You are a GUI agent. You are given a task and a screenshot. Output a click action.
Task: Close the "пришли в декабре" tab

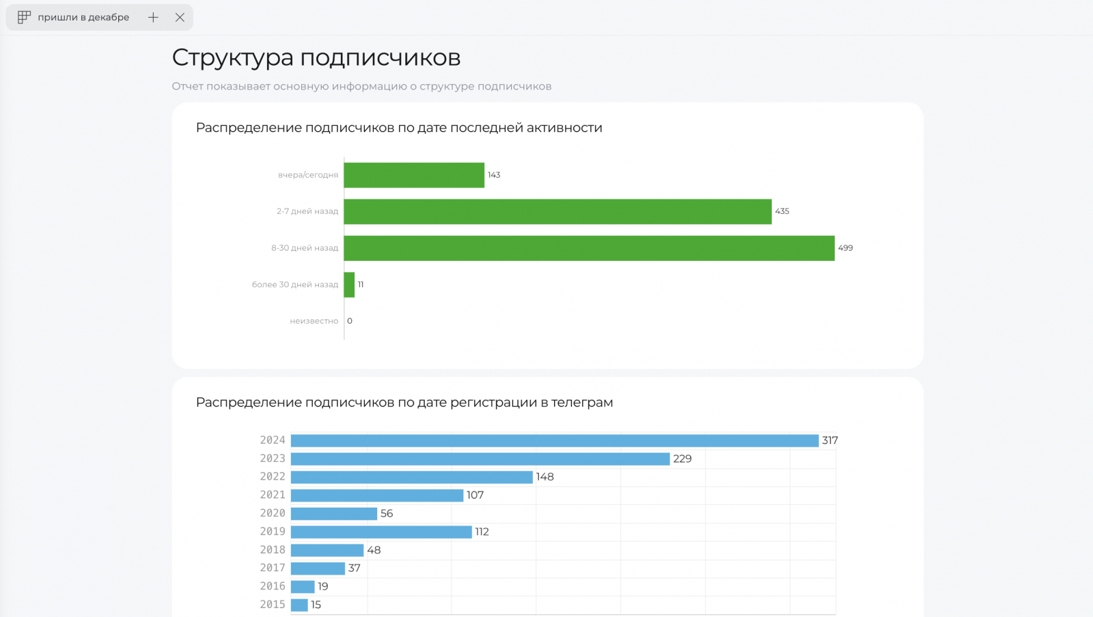[x=180, y=17]
